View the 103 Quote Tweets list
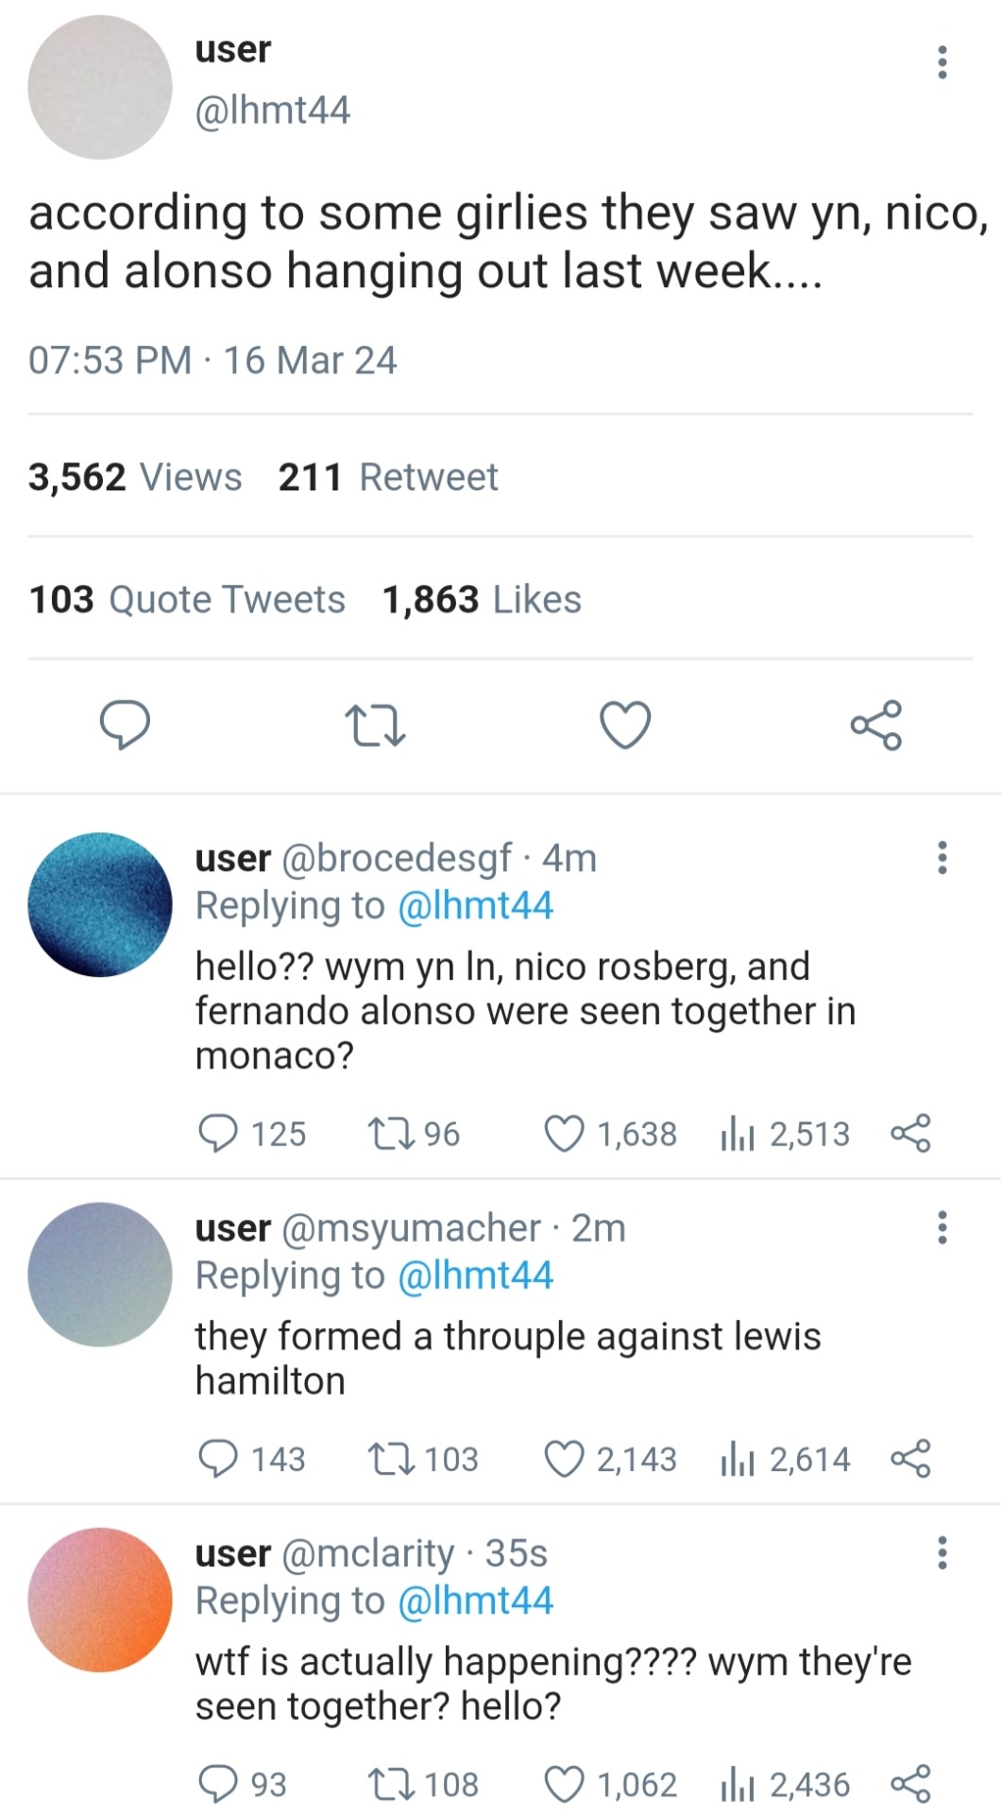 [x=187, y=599]
